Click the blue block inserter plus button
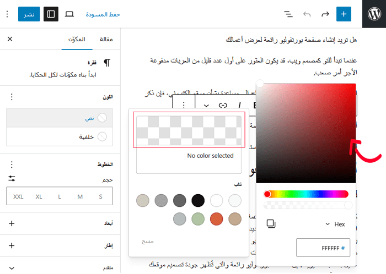 [x=344, y=14]
